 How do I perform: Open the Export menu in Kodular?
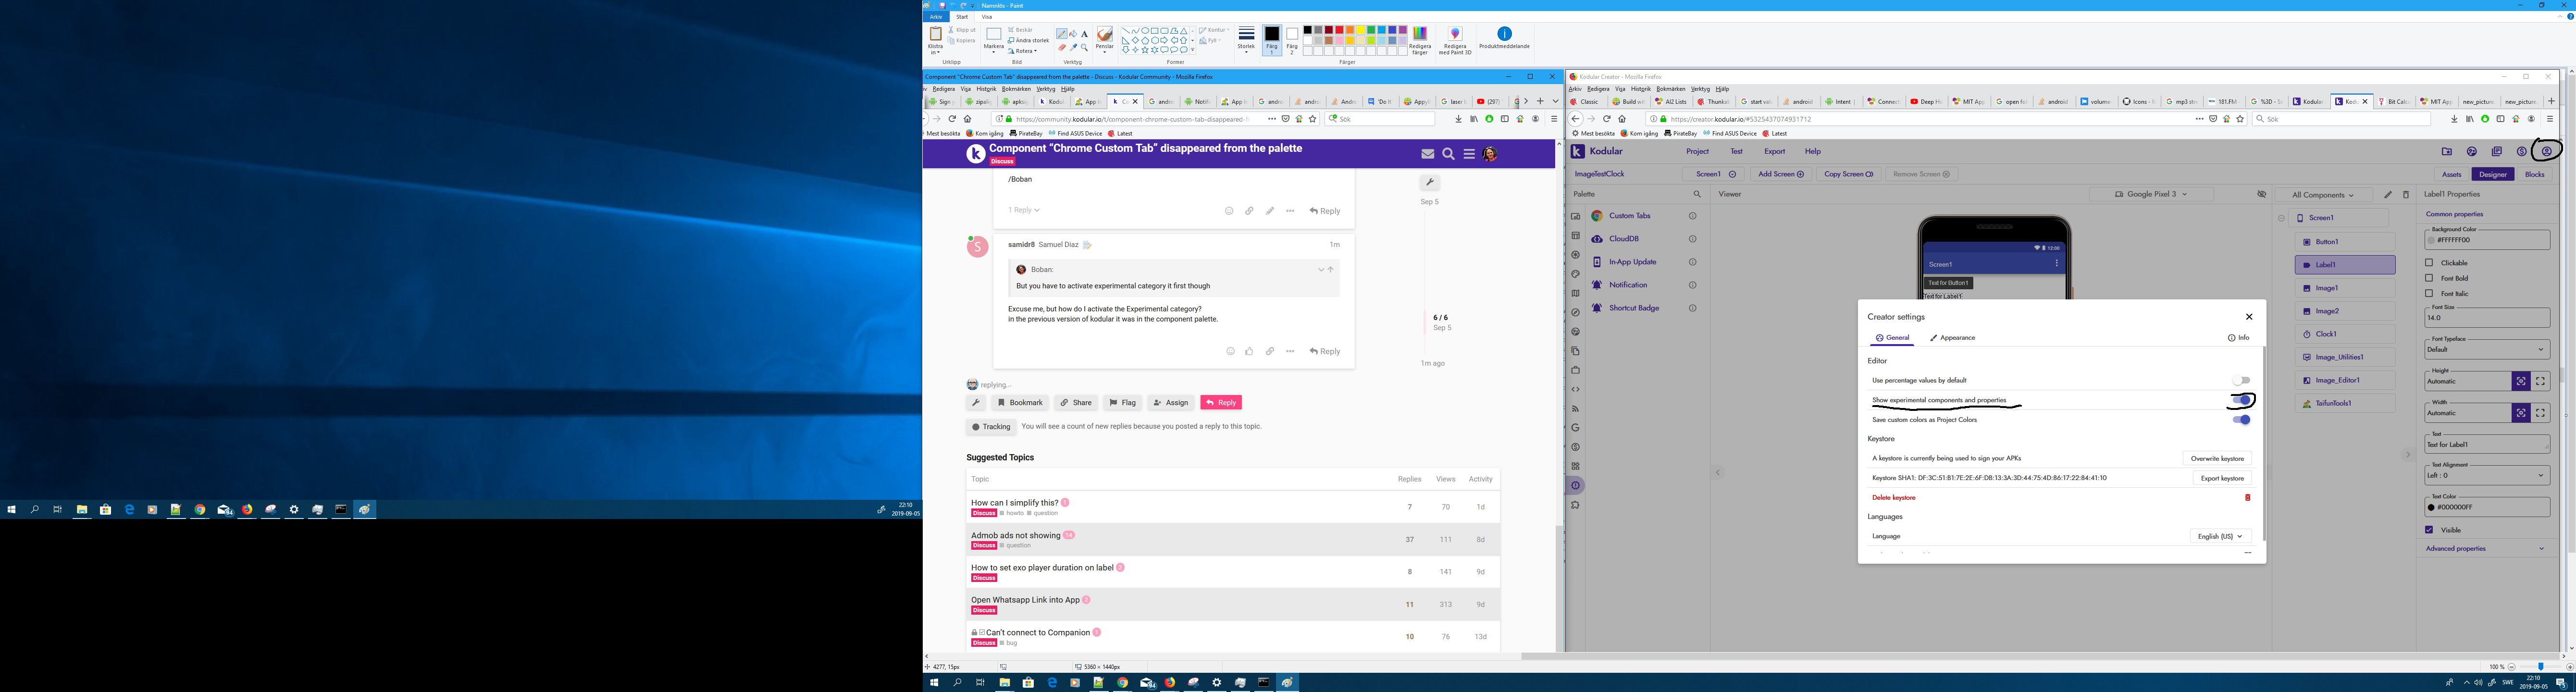click(1775, 151)
